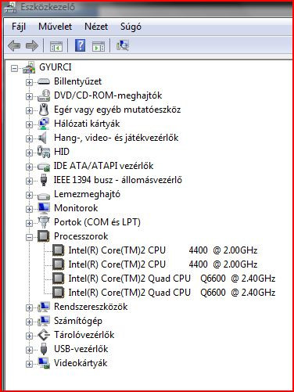Collapse the Processzorok category

(x=29, y=237)
